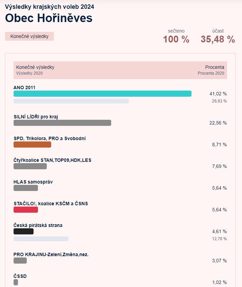Select the SILNÍ LÍDŘI pro kraj label
Image resolution: width=242 pixels, height=287 pixels.
click(36, 117)
